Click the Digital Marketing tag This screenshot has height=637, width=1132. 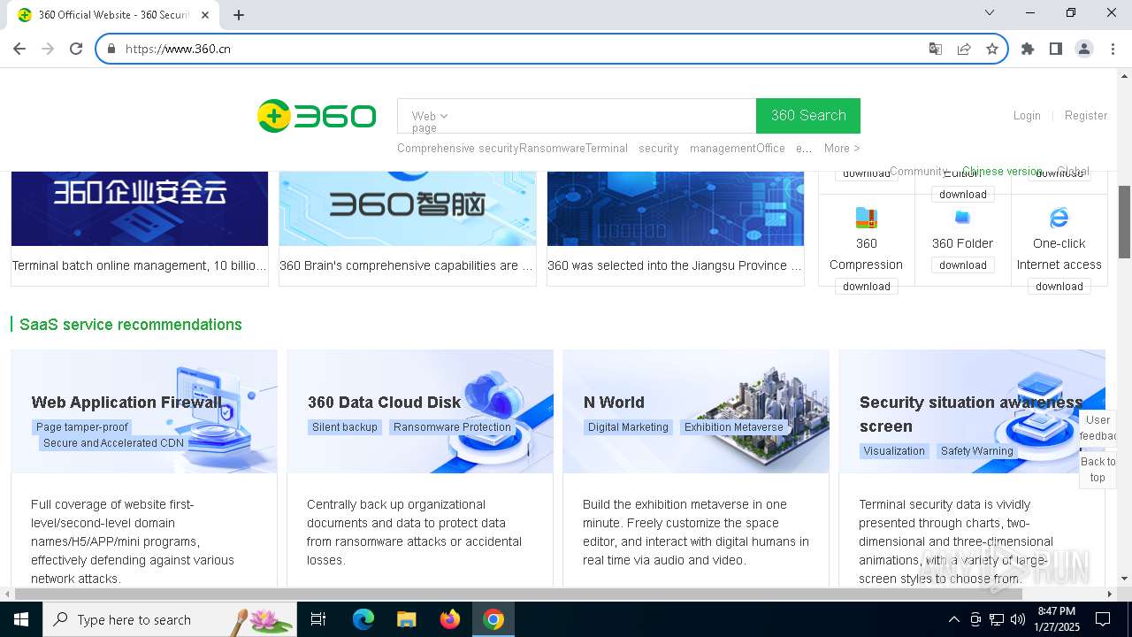[628, 427]
